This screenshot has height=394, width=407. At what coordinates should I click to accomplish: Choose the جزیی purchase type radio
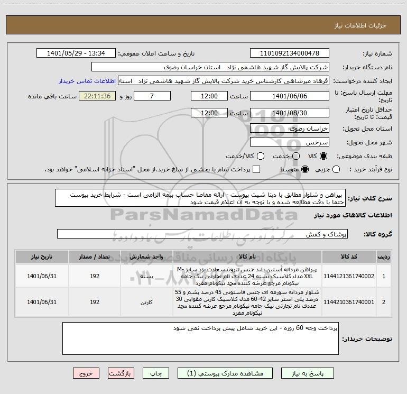click(336, 169)
